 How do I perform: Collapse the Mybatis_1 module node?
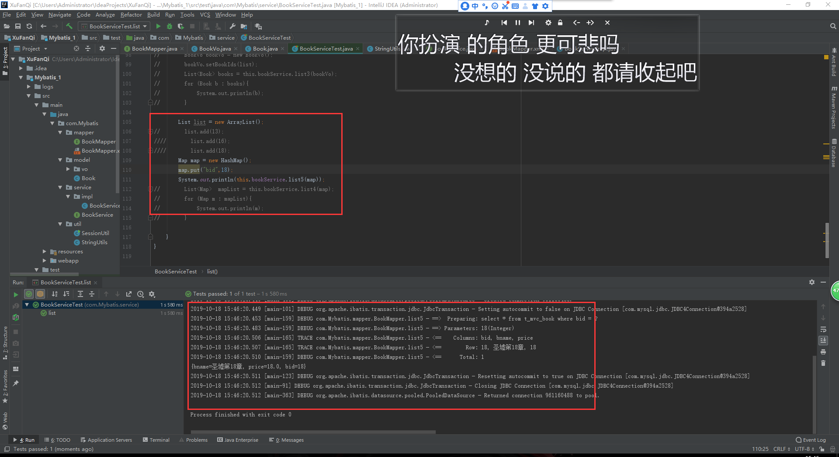(x=21, y=78)
